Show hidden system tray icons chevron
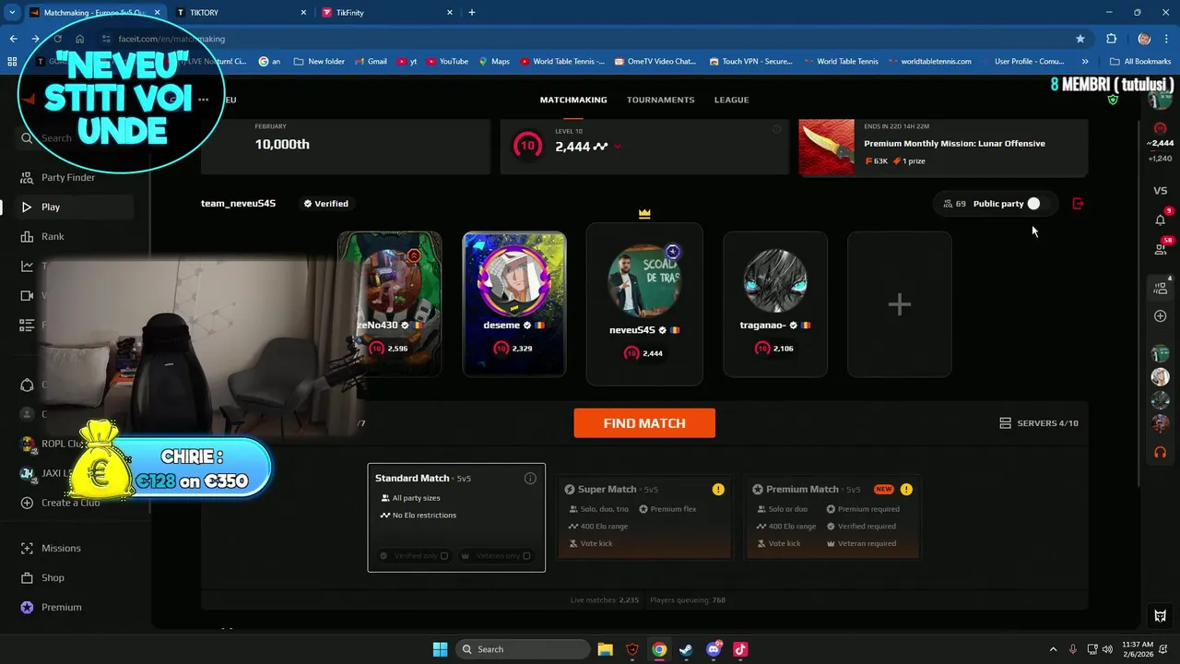This screenshot has width=1180, height=664. click(1053, 649)
